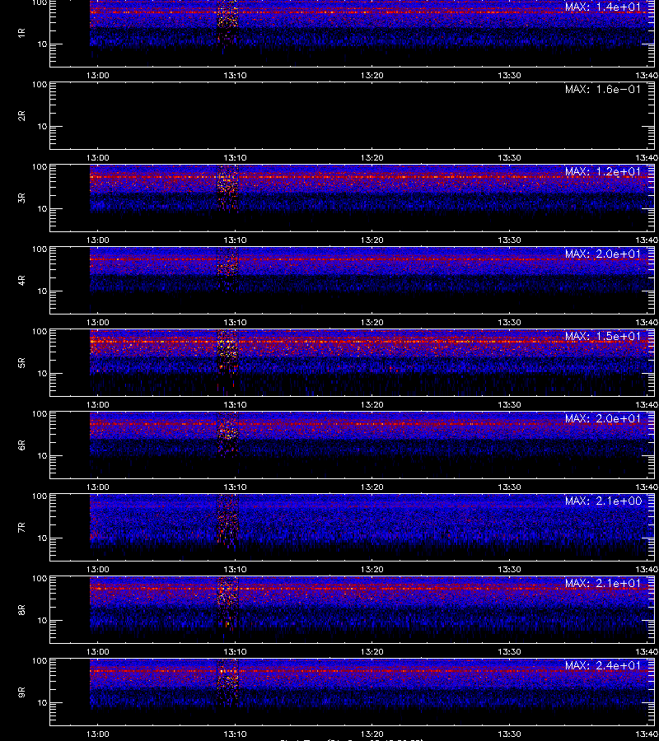Click the 7R panel axis label
The width and height of the screenshot is (659, 741).
[21, 527]
